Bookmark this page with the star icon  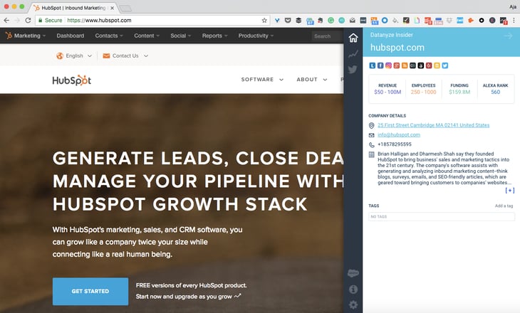[x=264, y=21]
